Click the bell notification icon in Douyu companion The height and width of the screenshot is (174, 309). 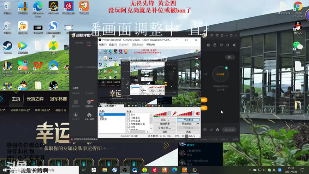tap(228, 45)
